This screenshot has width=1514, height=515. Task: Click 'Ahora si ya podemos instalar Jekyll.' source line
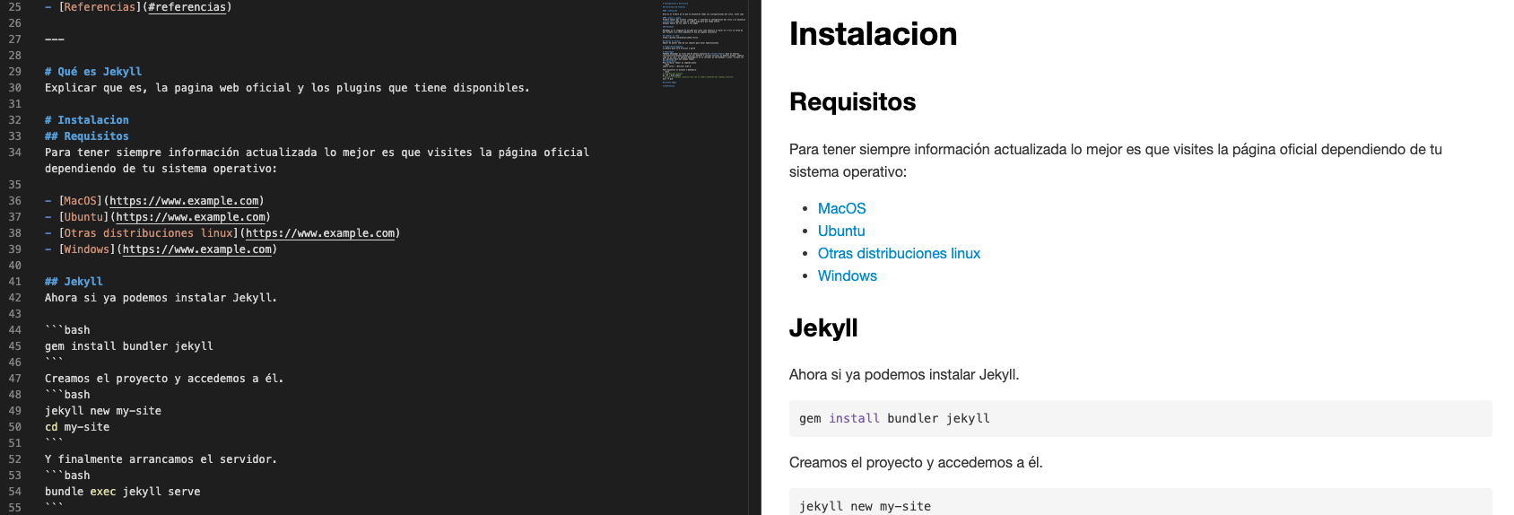coord(161,298)
